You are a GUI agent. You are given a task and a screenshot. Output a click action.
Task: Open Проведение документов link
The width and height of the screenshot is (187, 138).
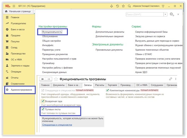(x=55, y=54)
